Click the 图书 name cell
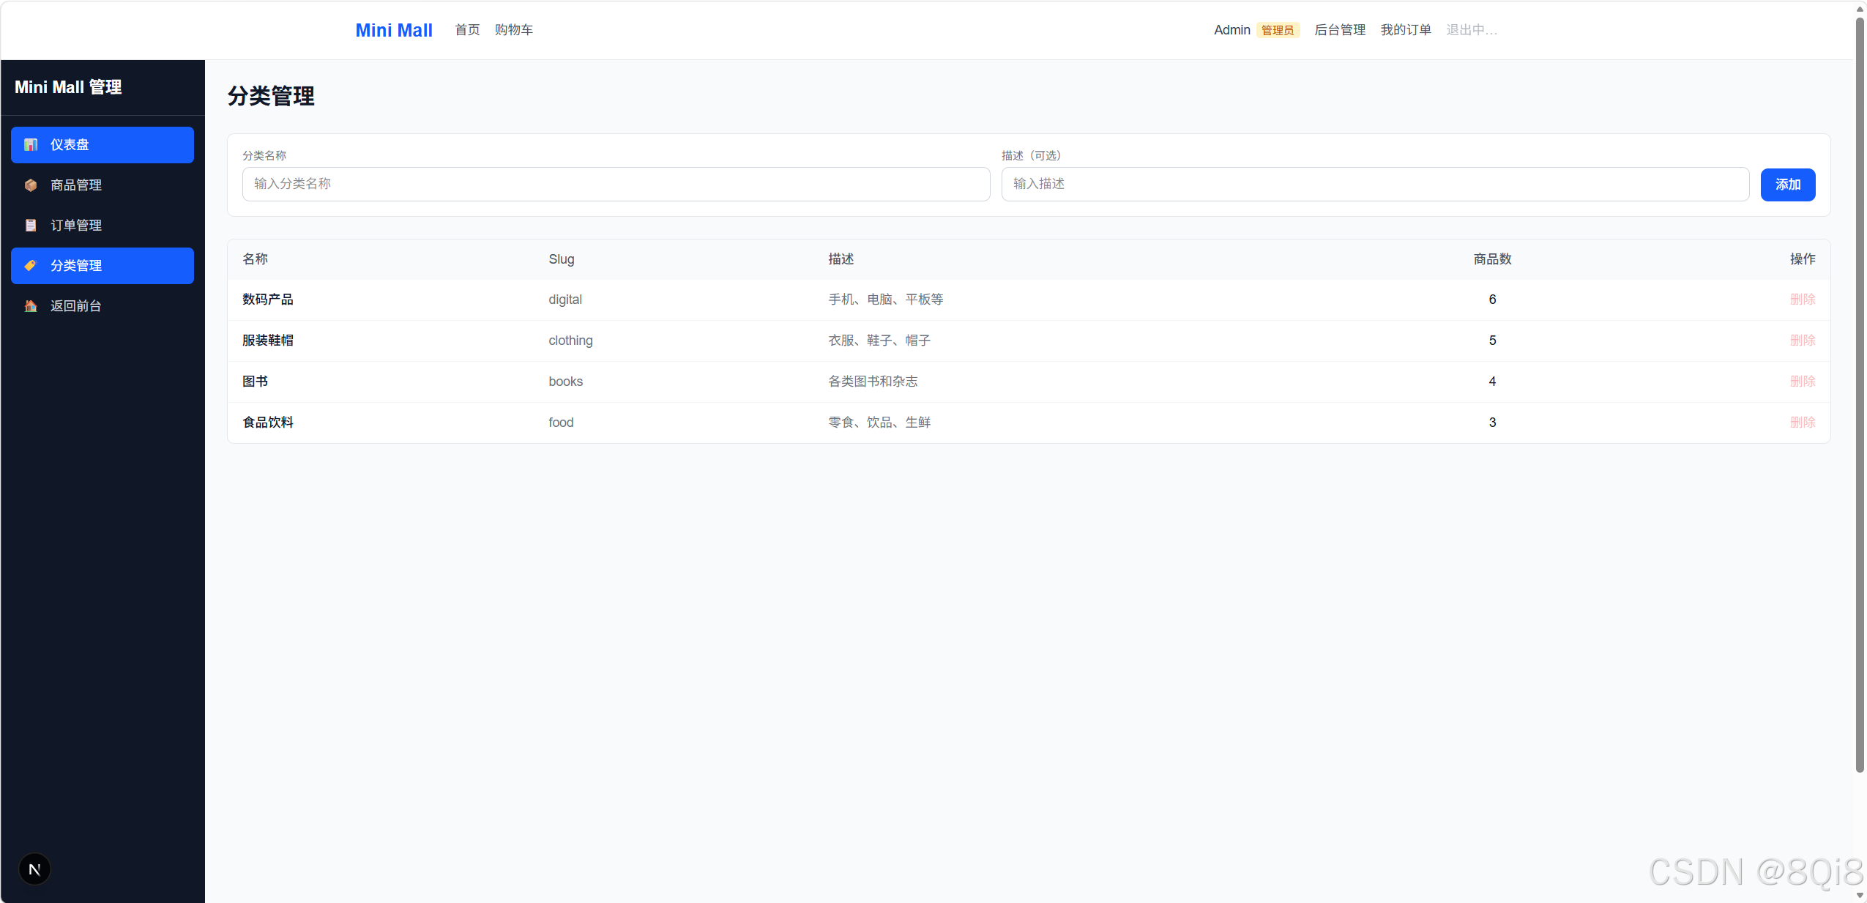1867x903 pixels. (256, 382)
